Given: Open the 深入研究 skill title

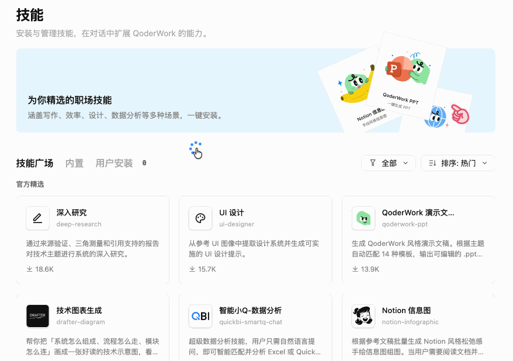Looking at the screenshot, I should click(71, 213).
